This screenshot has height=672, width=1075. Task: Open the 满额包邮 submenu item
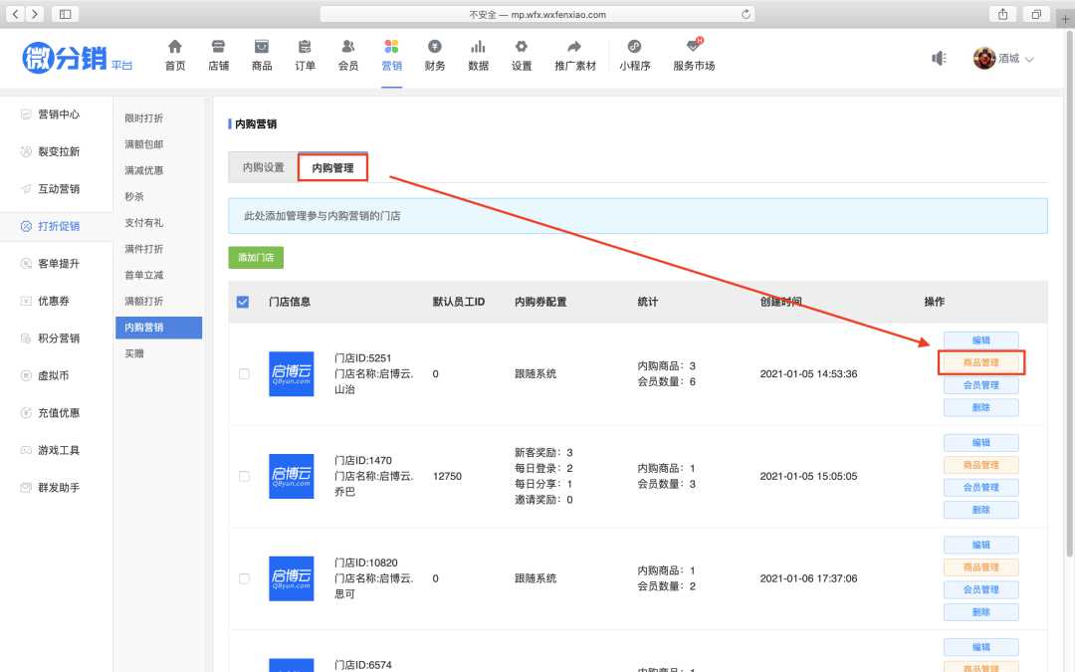(144, 144)
